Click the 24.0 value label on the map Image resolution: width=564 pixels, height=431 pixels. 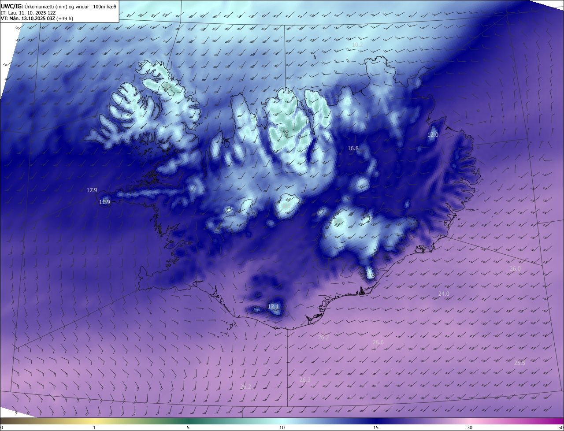tap(444, 294)
